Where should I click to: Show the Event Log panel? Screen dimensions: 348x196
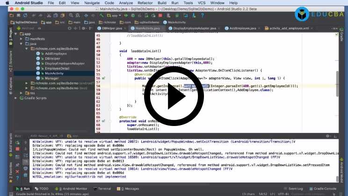(x=295, y=189)
